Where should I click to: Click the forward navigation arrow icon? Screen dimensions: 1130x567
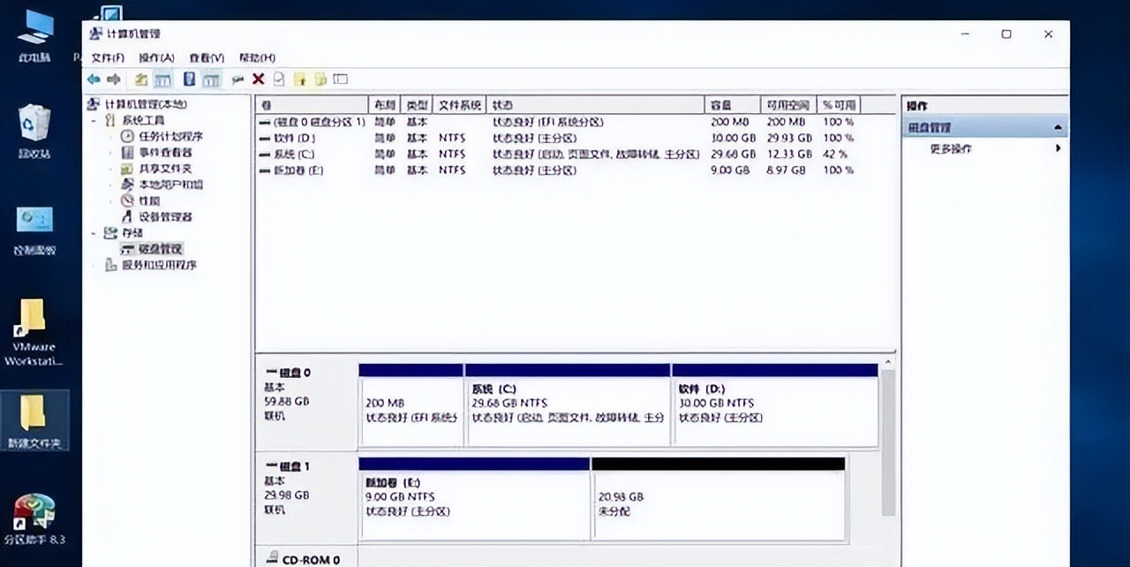115,79
